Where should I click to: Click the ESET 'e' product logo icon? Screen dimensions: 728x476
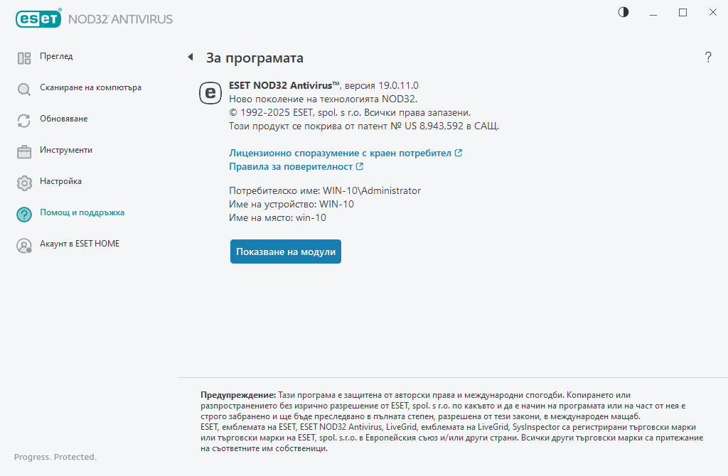[210, 93]
